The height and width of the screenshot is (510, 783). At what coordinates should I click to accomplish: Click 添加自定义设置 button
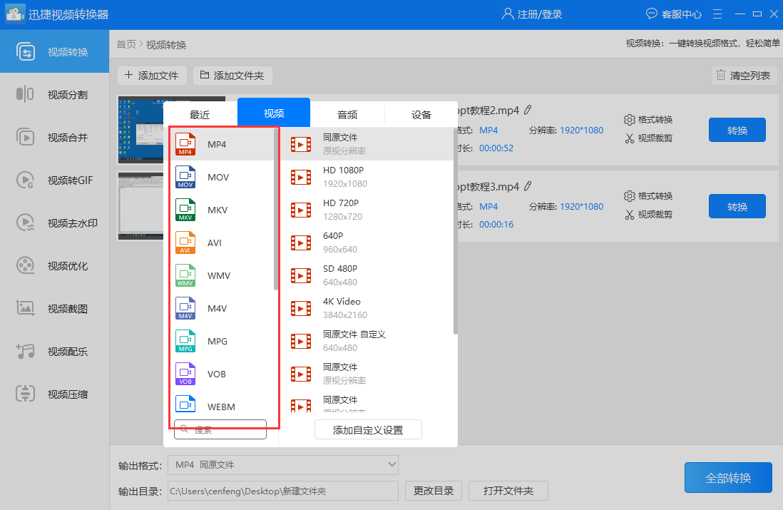coord(368,429)
